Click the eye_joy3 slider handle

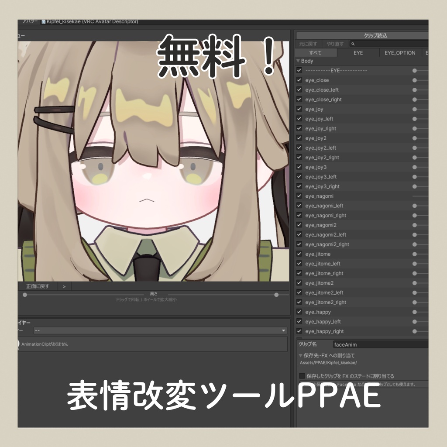click(x=415, y=167)
